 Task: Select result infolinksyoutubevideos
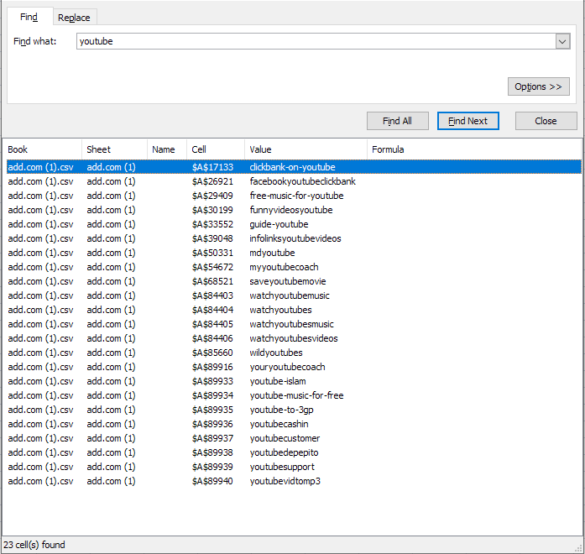pyautogui.click(x=295, y=238)
